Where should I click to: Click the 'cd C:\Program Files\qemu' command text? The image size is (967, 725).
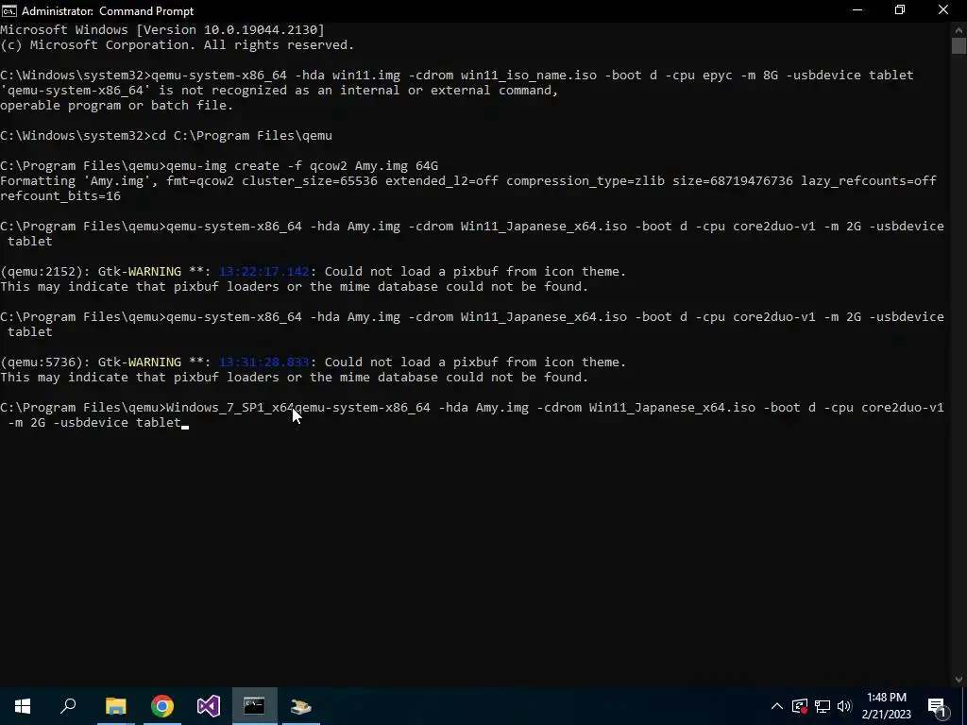pyautogui.click(x=242, y=136)
